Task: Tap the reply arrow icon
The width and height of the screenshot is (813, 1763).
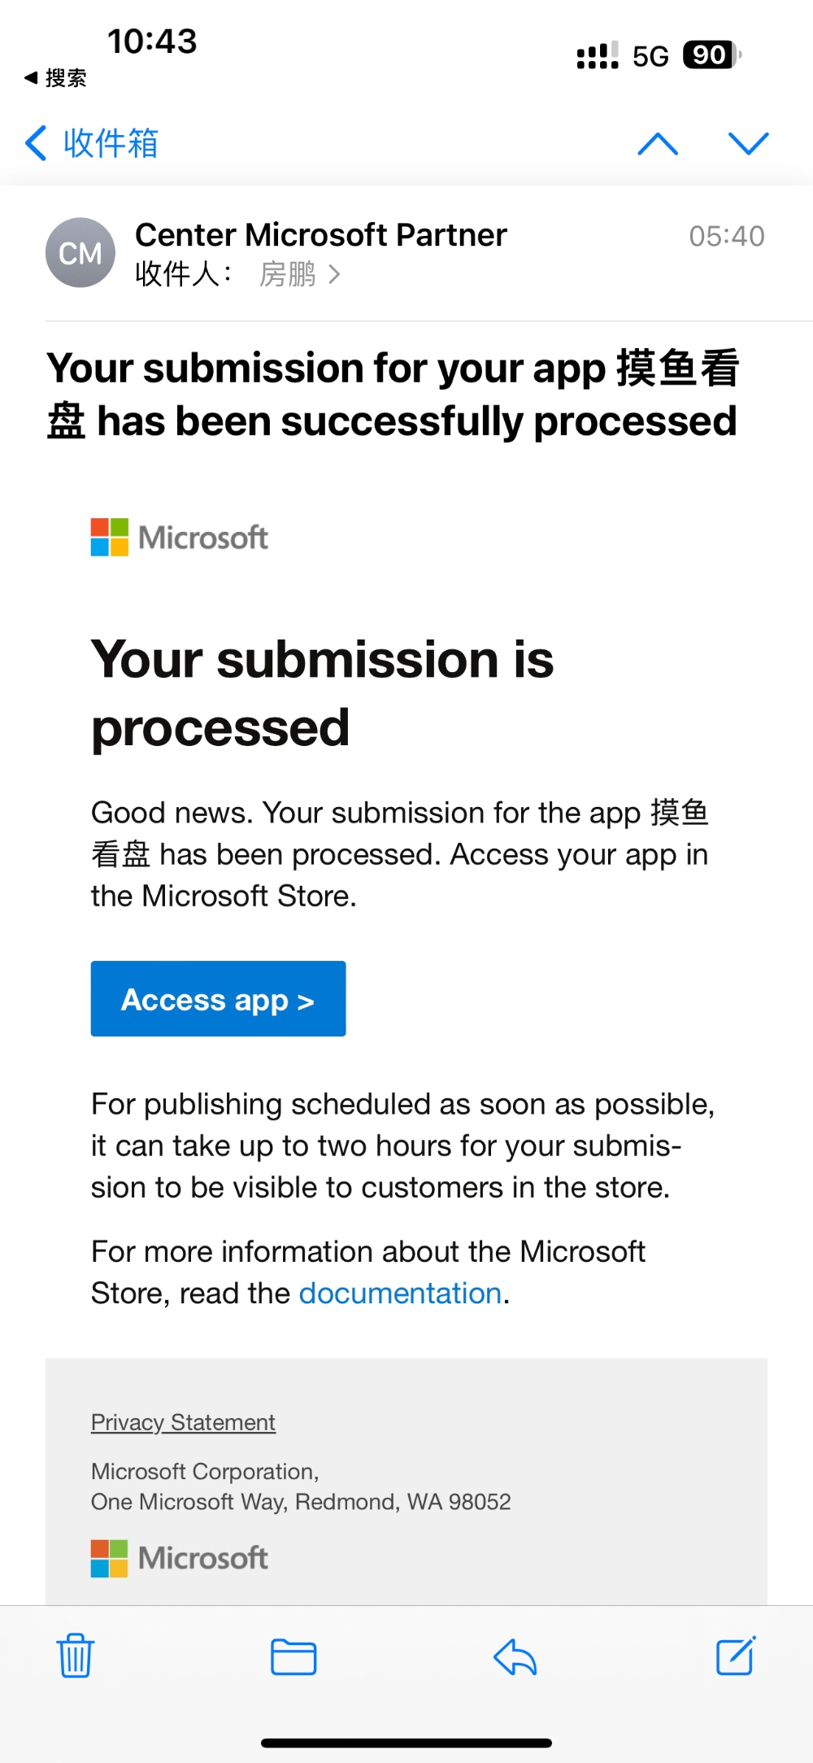Action: [515, 1656]
